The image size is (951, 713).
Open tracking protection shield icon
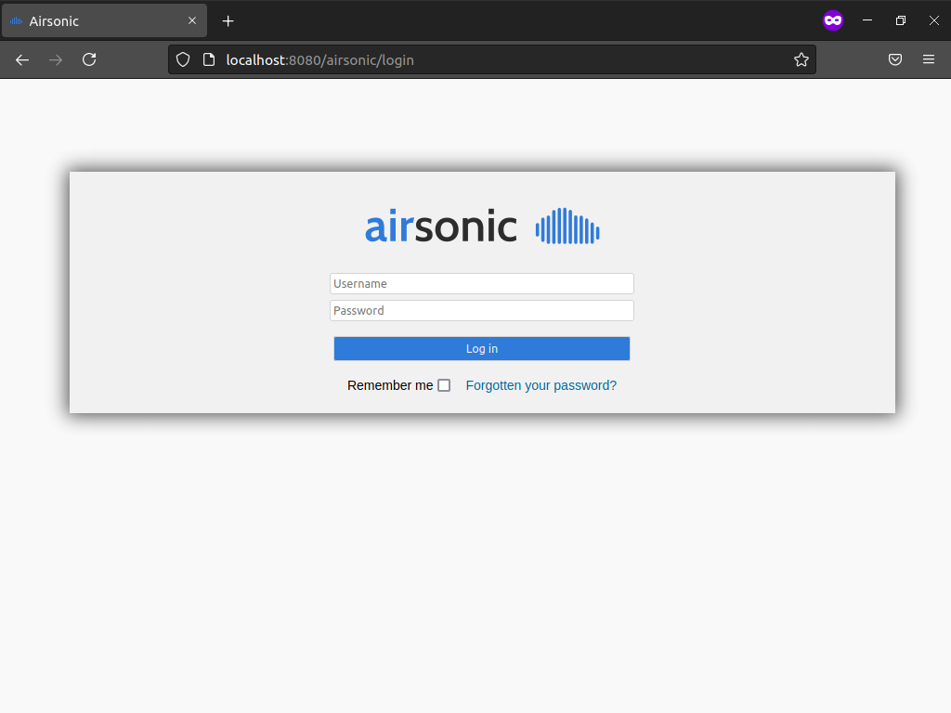pyautogui.click(x=184, y=59)
